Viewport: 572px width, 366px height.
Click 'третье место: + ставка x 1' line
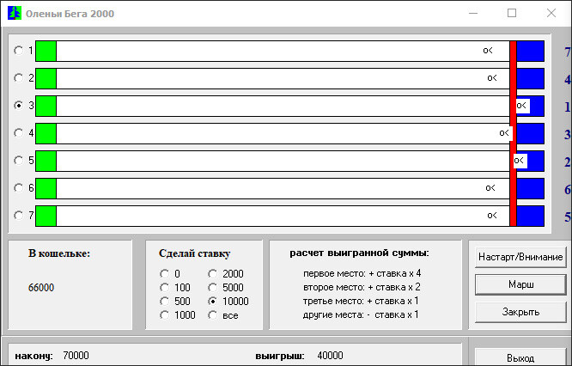click(x=361, y=301)
